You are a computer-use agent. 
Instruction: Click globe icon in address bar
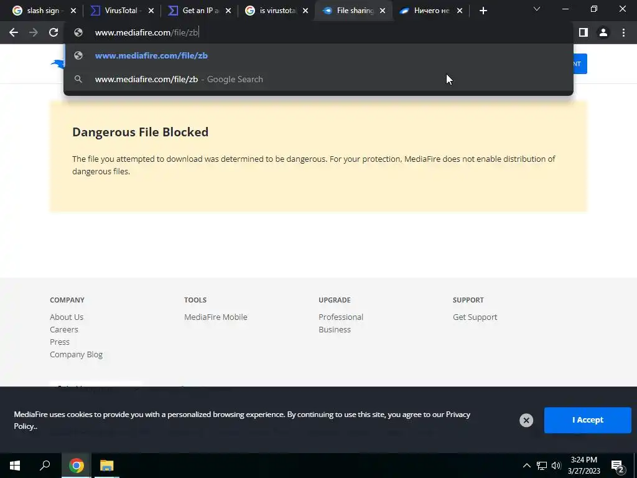(x=78, y=32)
